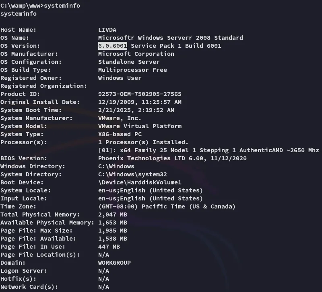
Task: Click the \Device\HarddiskVolume1 boot device text
Action: pyautogui.click(x=140, y=182)
